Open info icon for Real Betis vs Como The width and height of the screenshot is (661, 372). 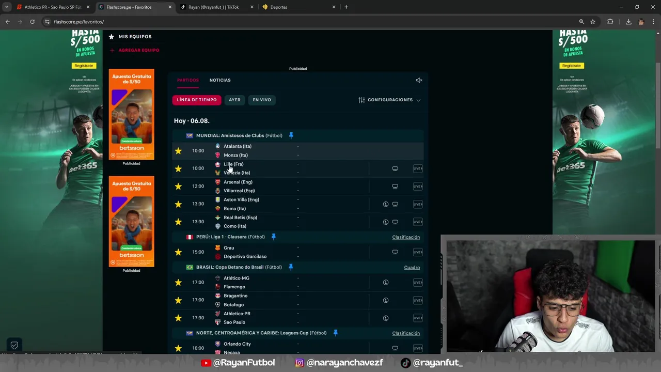tap(386, 222)
